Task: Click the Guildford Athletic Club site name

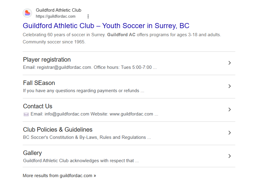Action: point(58,10)
